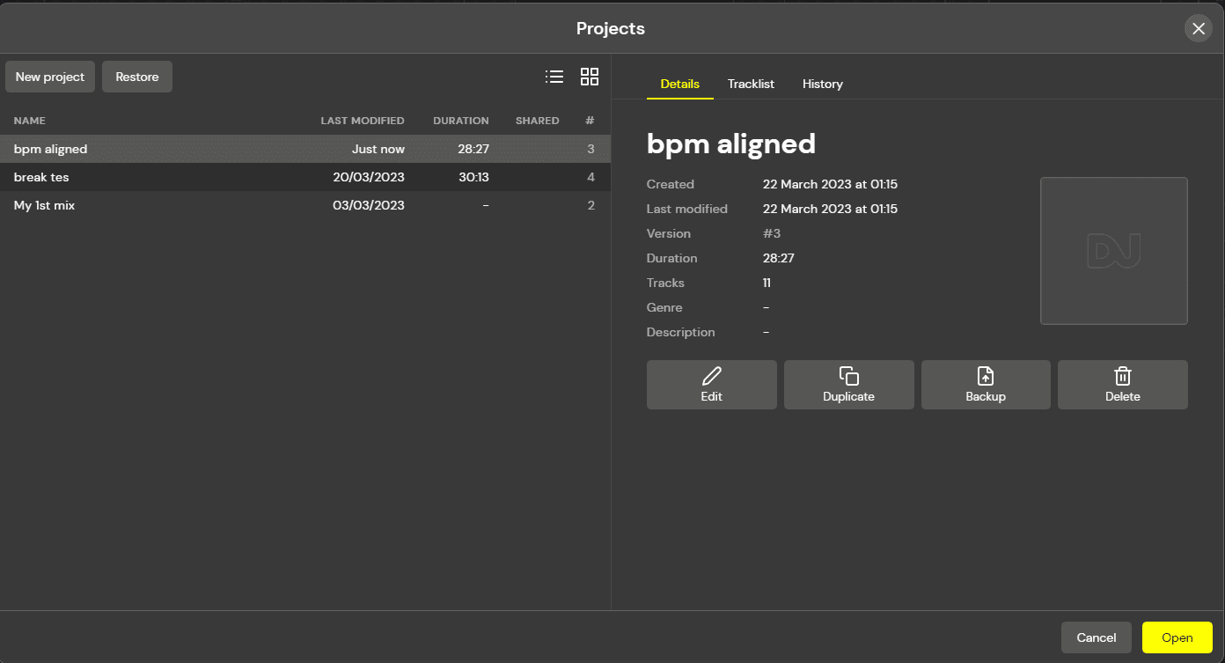Click the DJ cover art placeholder
This screenshot has width=1225, height=663.
(x=1114, y=251)
